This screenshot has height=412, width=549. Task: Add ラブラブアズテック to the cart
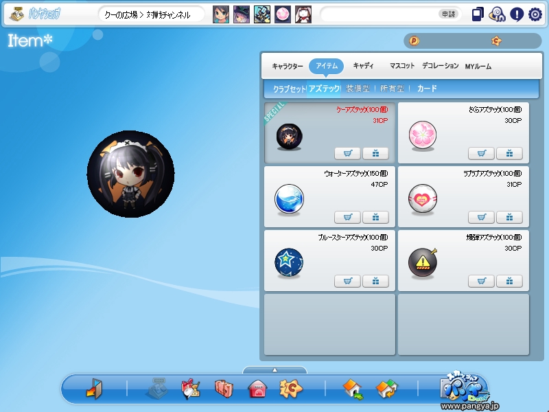click(x=482, y=217)
